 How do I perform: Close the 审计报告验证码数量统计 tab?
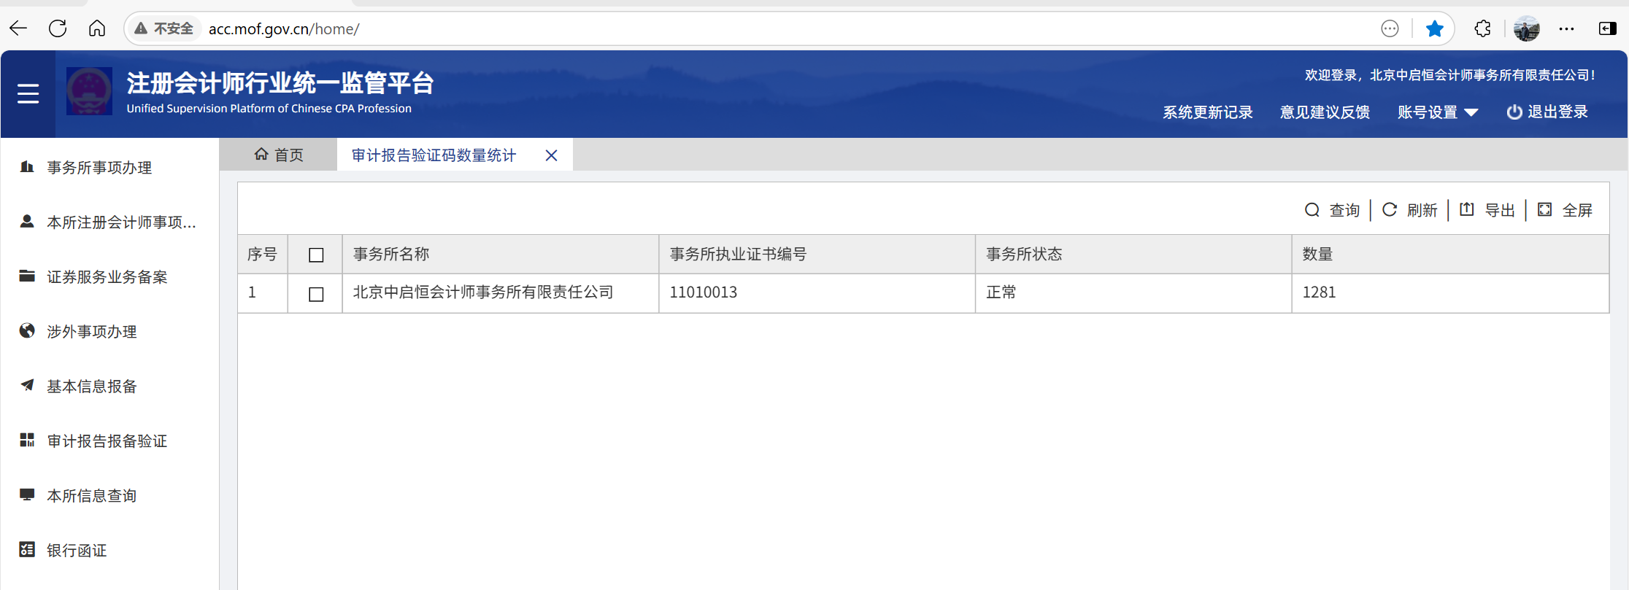(551, 155)
